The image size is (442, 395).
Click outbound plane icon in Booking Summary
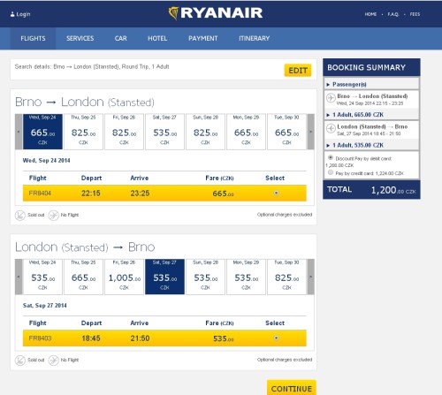[x=331, y=98]
